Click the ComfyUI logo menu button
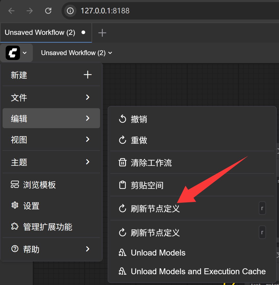 16,53
